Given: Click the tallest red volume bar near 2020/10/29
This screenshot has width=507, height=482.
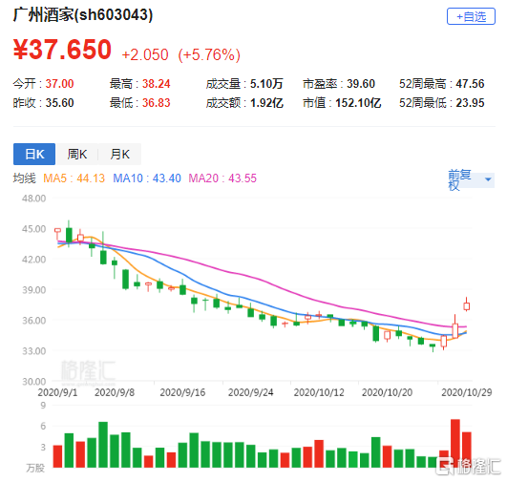Looking at the screenshot, I should 455,443.
